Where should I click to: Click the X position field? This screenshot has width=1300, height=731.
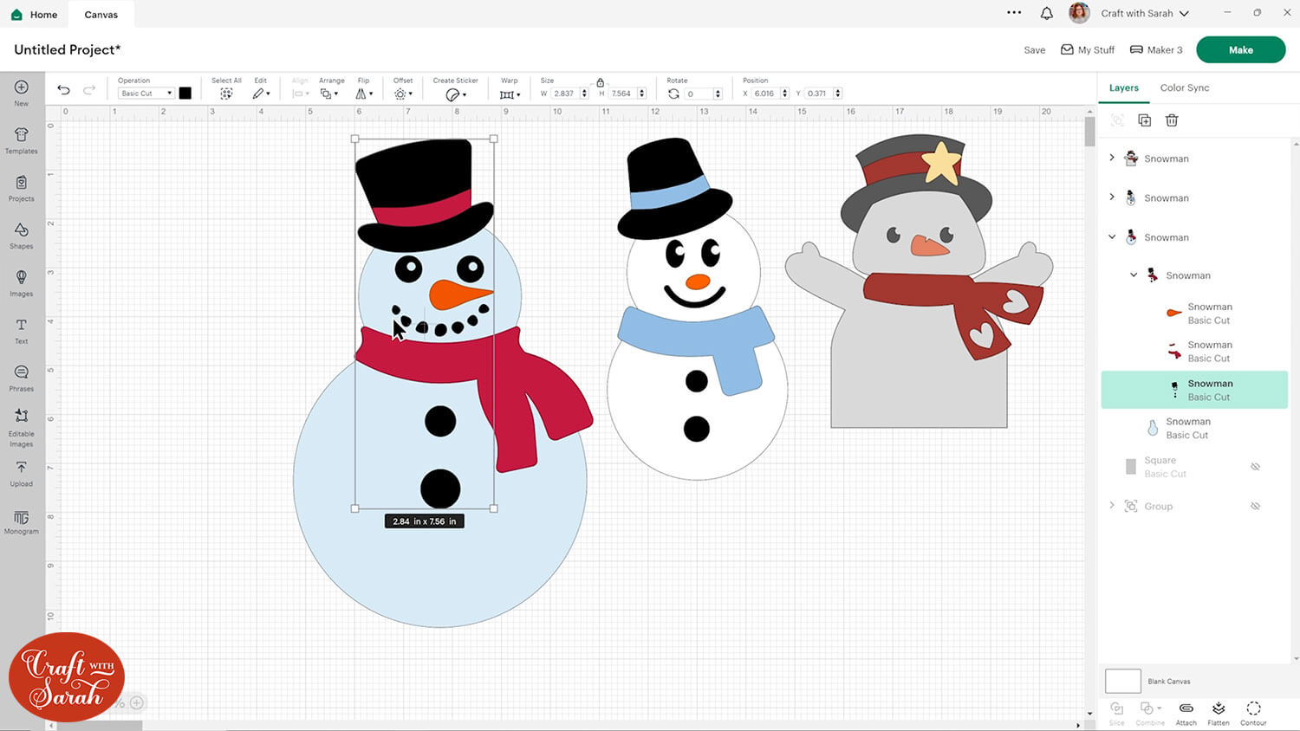pyautogui.click(x=770, y=94)
